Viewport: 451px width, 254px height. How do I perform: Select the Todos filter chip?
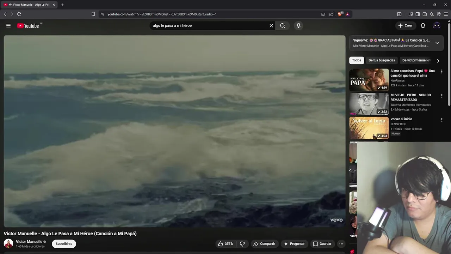(x=357, y=60)
